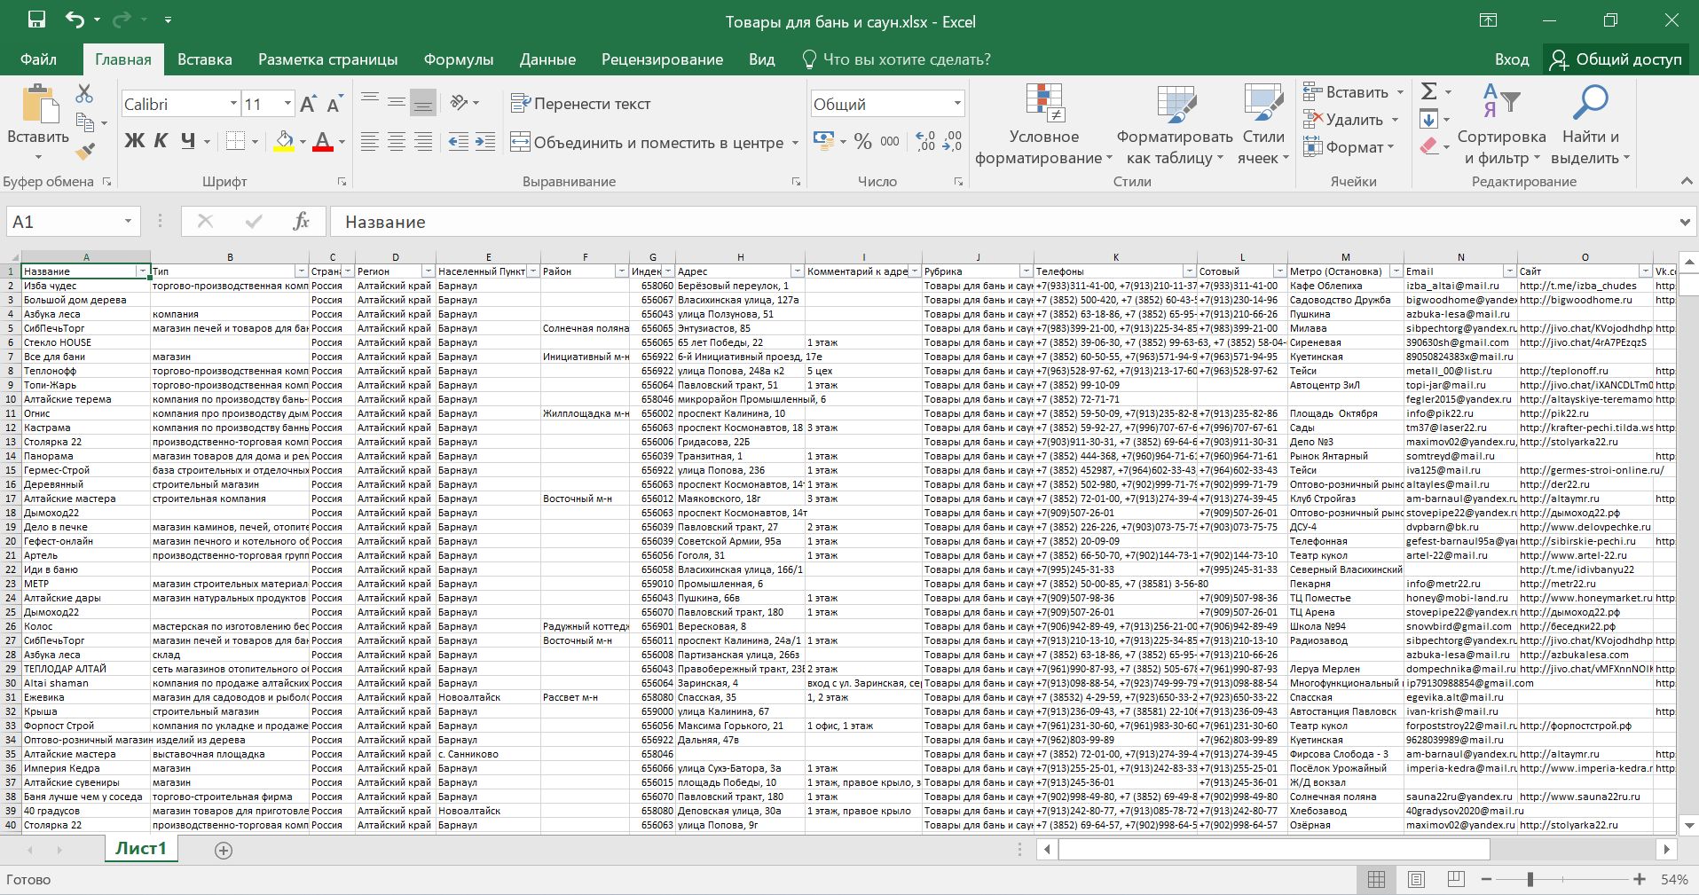This screenshot has height=895, width=1699.
Task: Open the font name Calibri dropdown
Action: click(x=233, y=104)
